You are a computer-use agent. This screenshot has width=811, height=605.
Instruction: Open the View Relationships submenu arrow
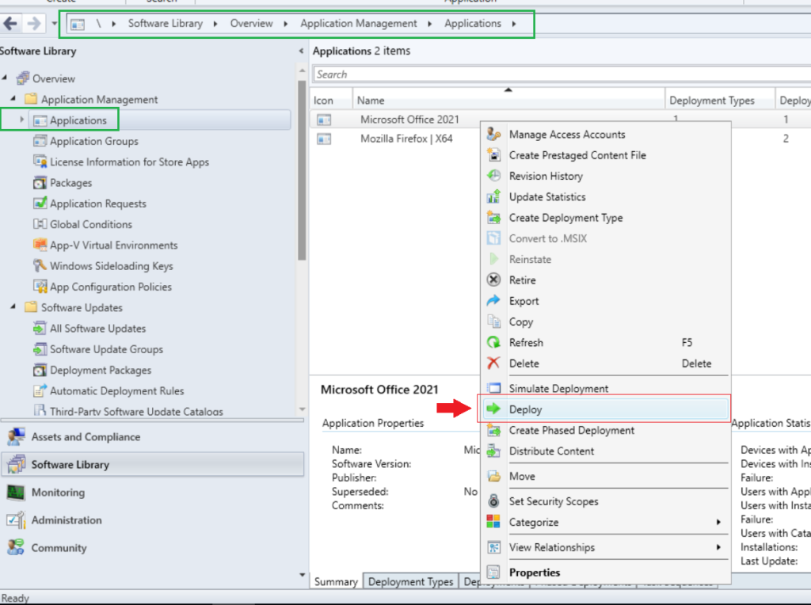pos(718,547)
